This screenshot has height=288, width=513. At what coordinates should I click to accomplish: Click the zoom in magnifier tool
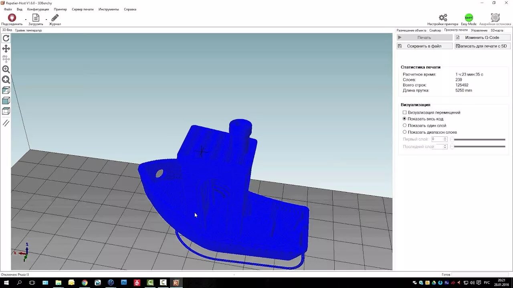point(6,70)
